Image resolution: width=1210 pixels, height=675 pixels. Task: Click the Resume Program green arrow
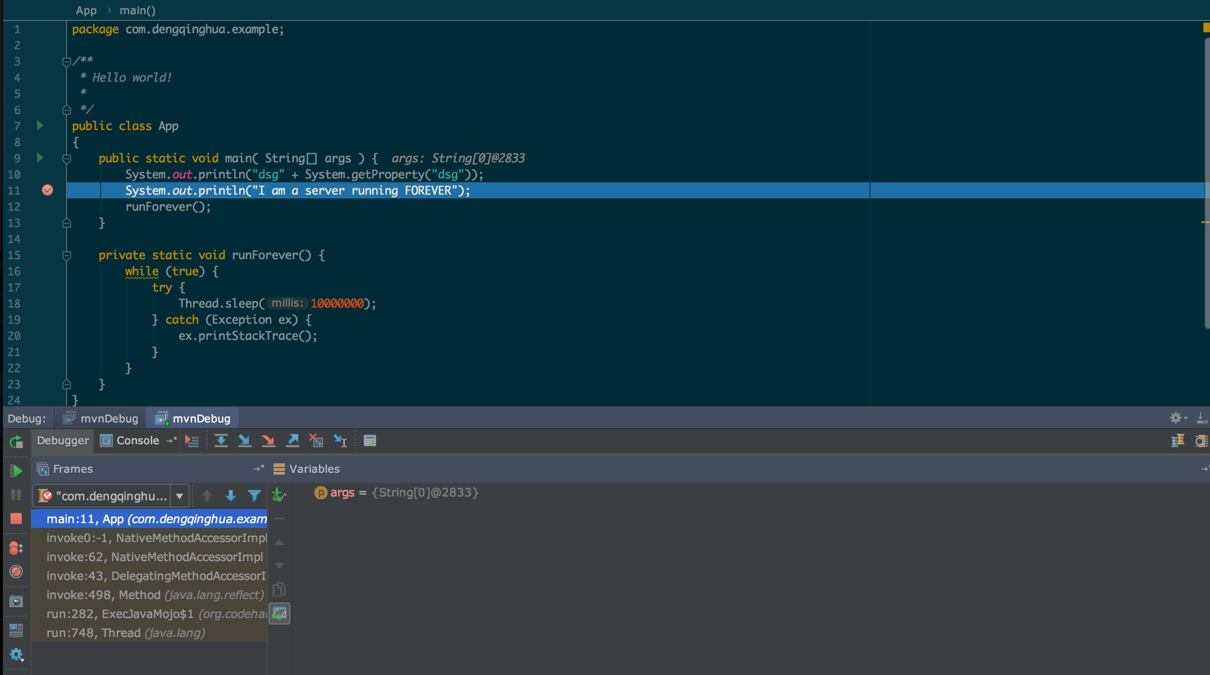(16, 470)
